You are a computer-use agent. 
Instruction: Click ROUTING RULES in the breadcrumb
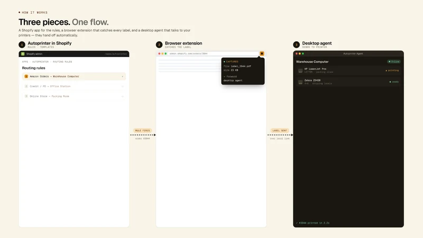pos(62,62)
